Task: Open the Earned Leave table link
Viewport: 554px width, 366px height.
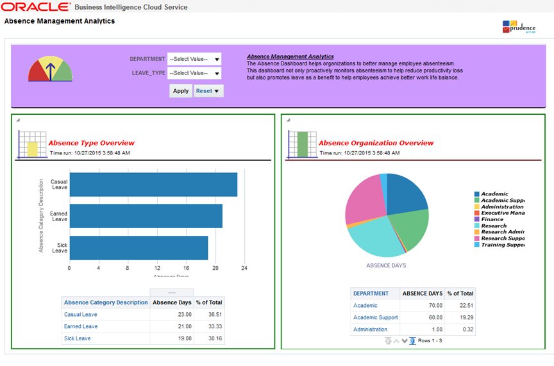Action: (81, 326)
